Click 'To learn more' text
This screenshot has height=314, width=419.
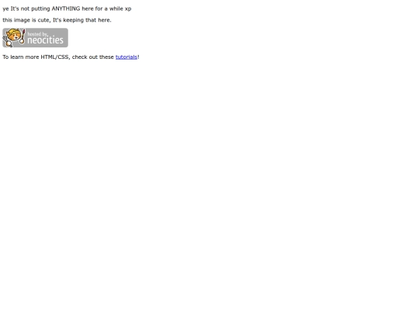pos(21,57)
